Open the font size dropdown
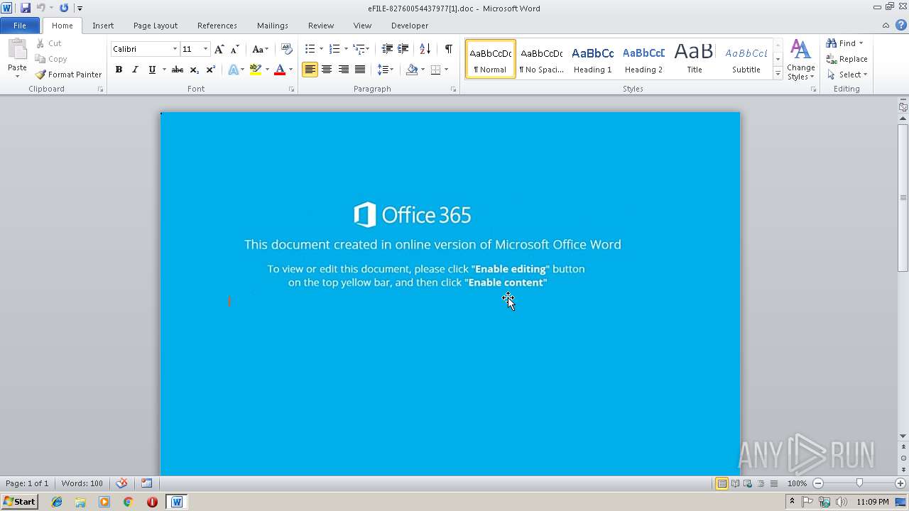This screenshot has height=511, width=909. pos(206,49)
